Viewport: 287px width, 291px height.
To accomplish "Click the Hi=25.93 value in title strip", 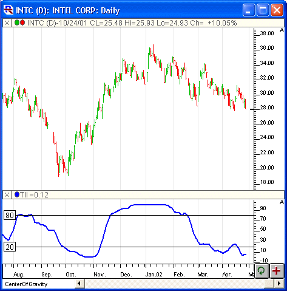I will [x=140, y=23].
